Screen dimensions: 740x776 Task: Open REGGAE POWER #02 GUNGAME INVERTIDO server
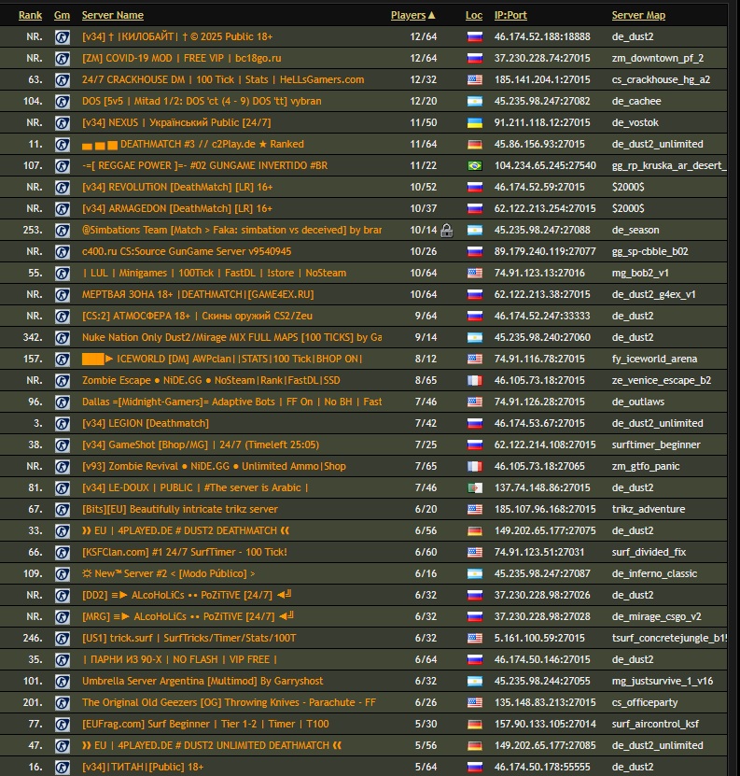(x=204, y=166)
